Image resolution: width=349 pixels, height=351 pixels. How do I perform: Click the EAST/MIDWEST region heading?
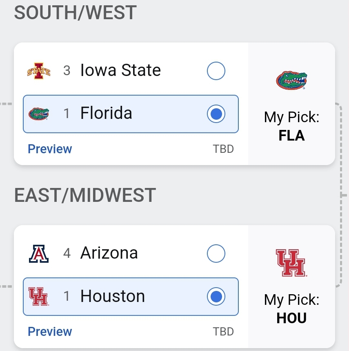tap(85, 195)
